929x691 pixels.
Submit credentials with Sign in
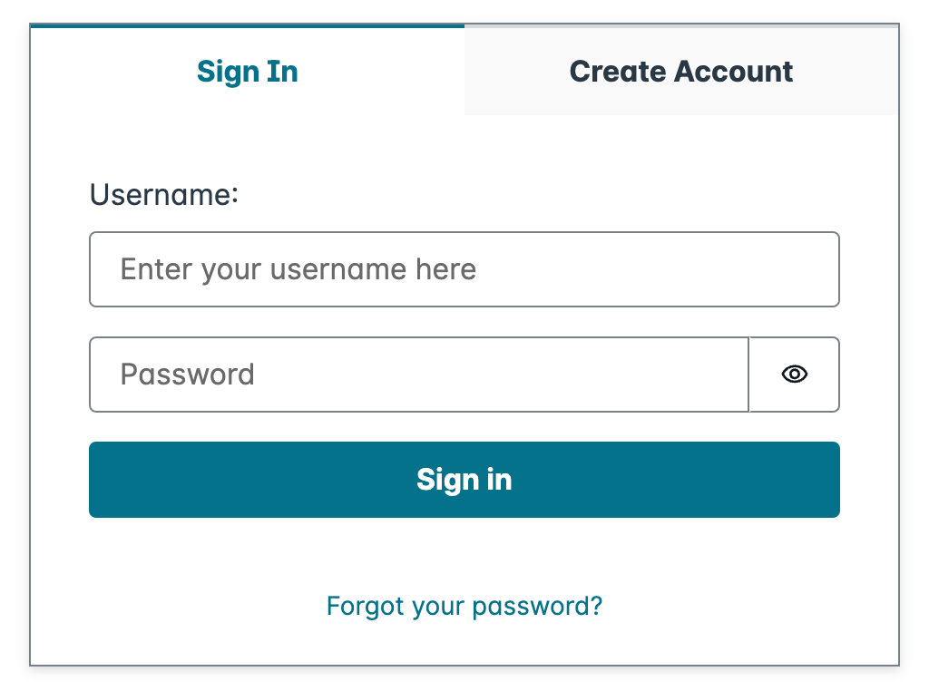click(464, 480)
